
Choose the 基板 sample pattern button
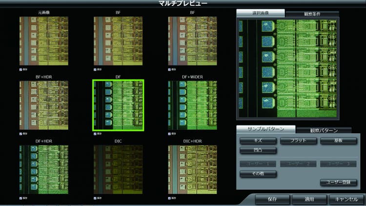pyautogui.click(x=338, y=141)
